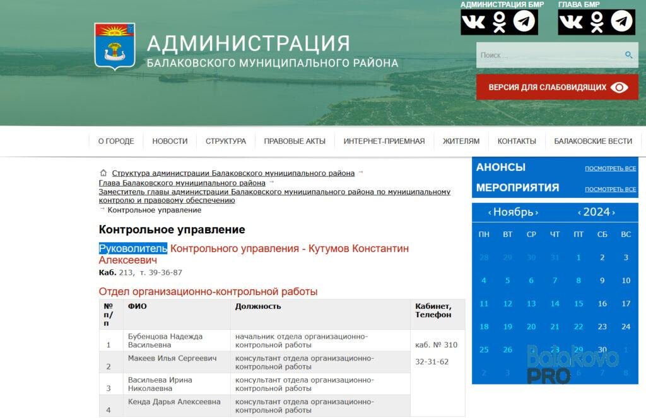Open the КОНТАКТЫ menu
The width and height of the screenshot is (646, 418).
click(x=517, y=141)
